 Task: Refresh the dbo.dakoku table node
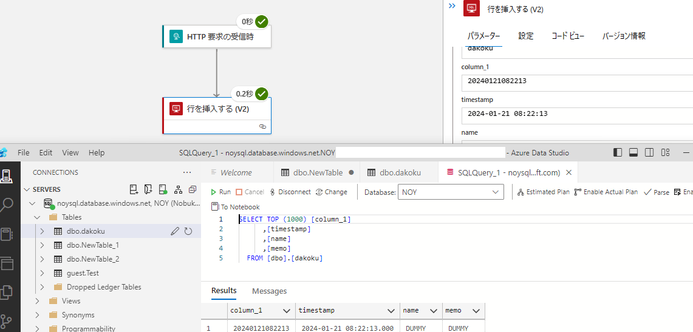(188, 231)
